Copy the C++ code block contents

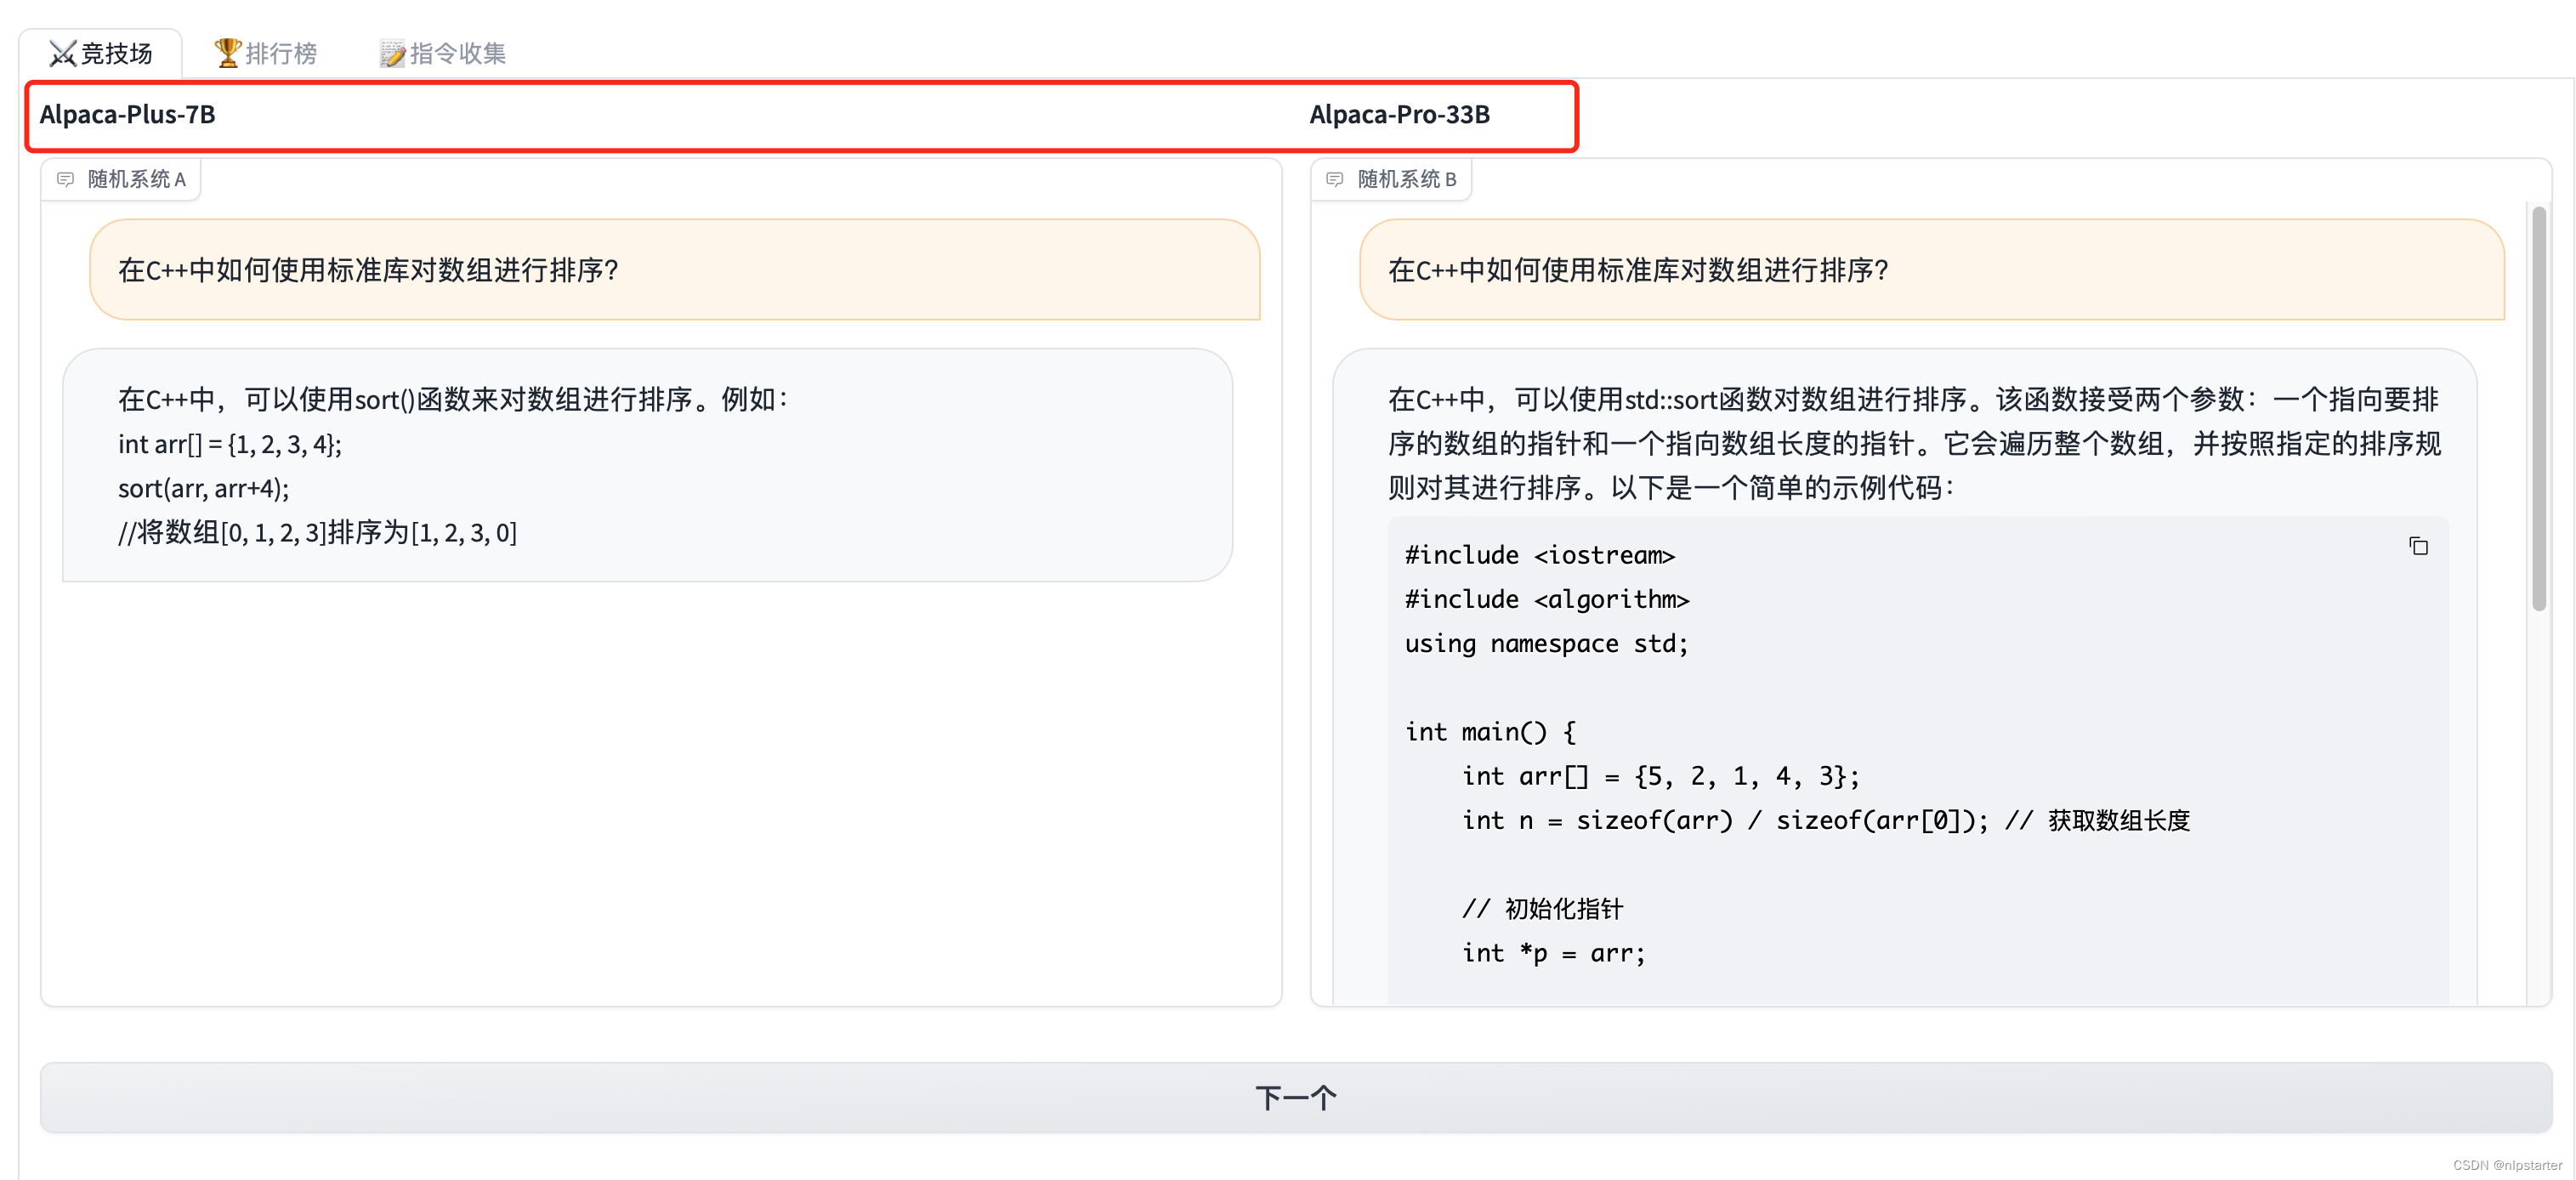2417,546
